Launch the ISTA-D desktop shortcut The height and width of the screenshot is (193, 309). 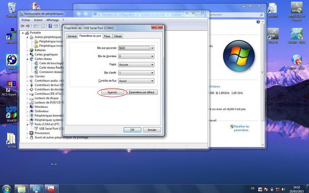[273, 36]
